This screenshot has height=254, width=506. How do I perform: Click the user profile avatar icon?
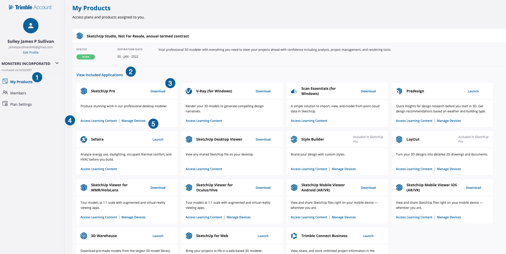pos(31,26)
